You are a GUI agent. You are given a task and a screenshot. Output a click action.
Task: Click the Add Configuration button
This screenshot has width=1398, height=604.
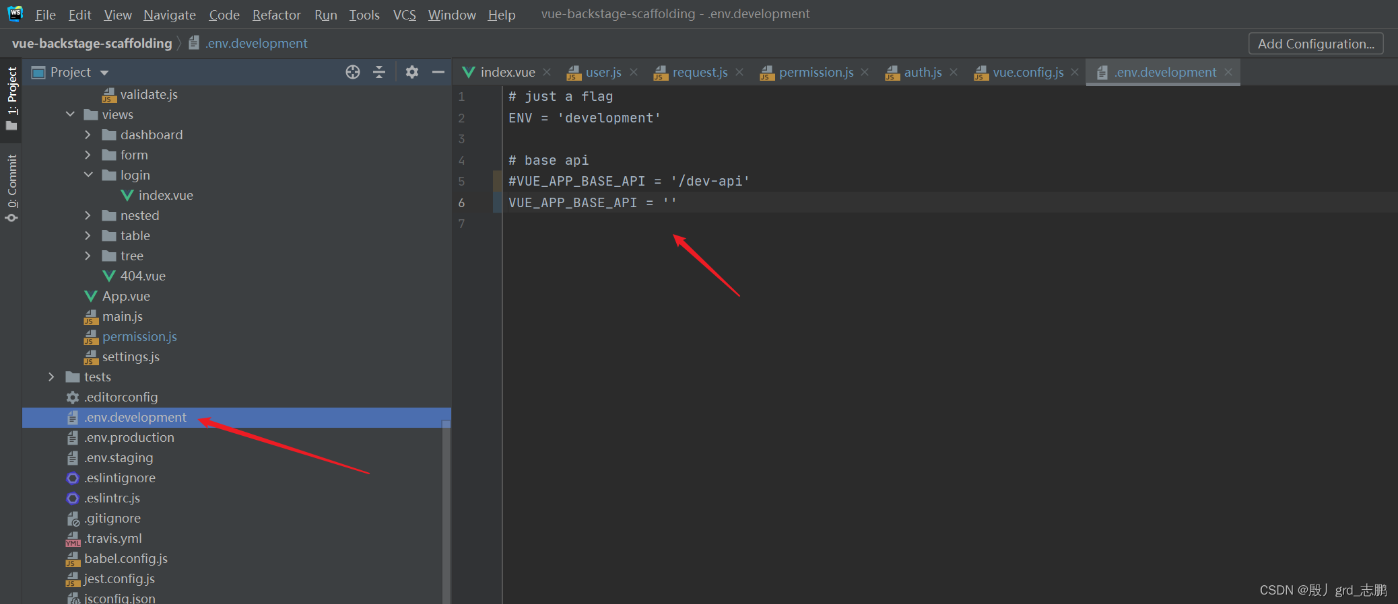[1316, 44]
